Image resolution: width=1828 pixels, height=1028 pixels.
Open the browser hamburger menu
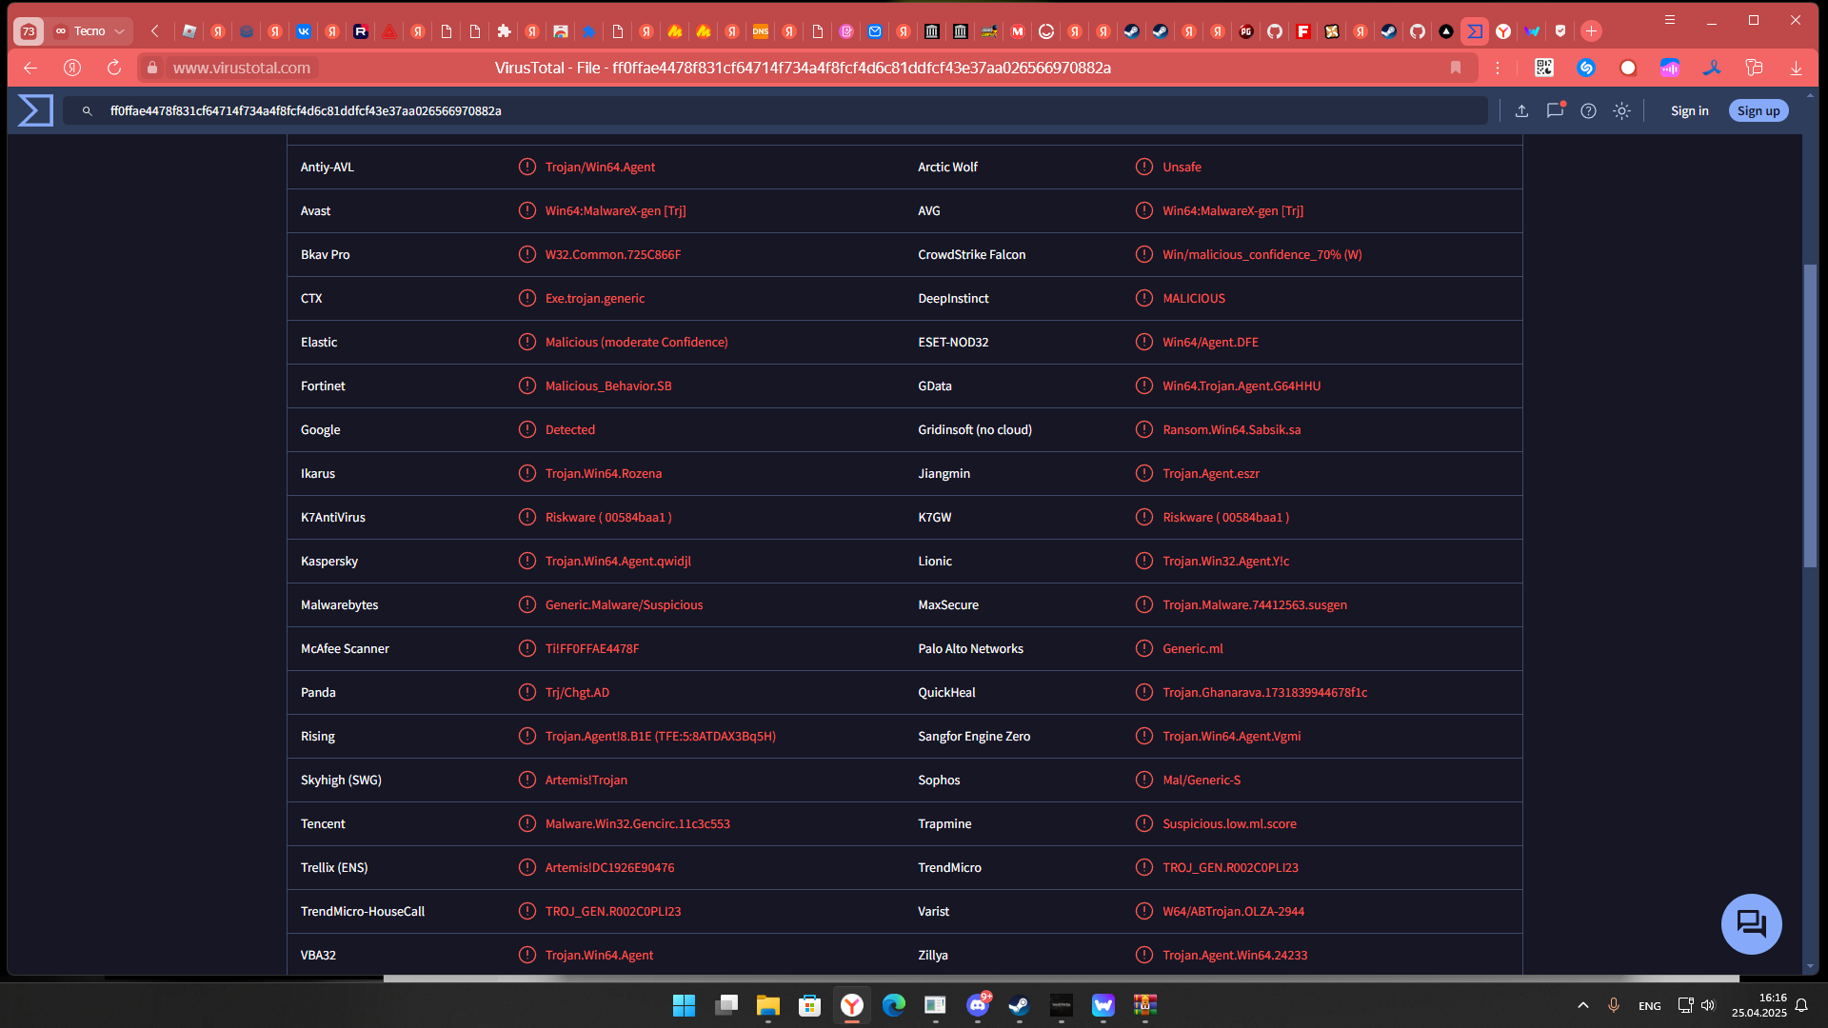1670,20
